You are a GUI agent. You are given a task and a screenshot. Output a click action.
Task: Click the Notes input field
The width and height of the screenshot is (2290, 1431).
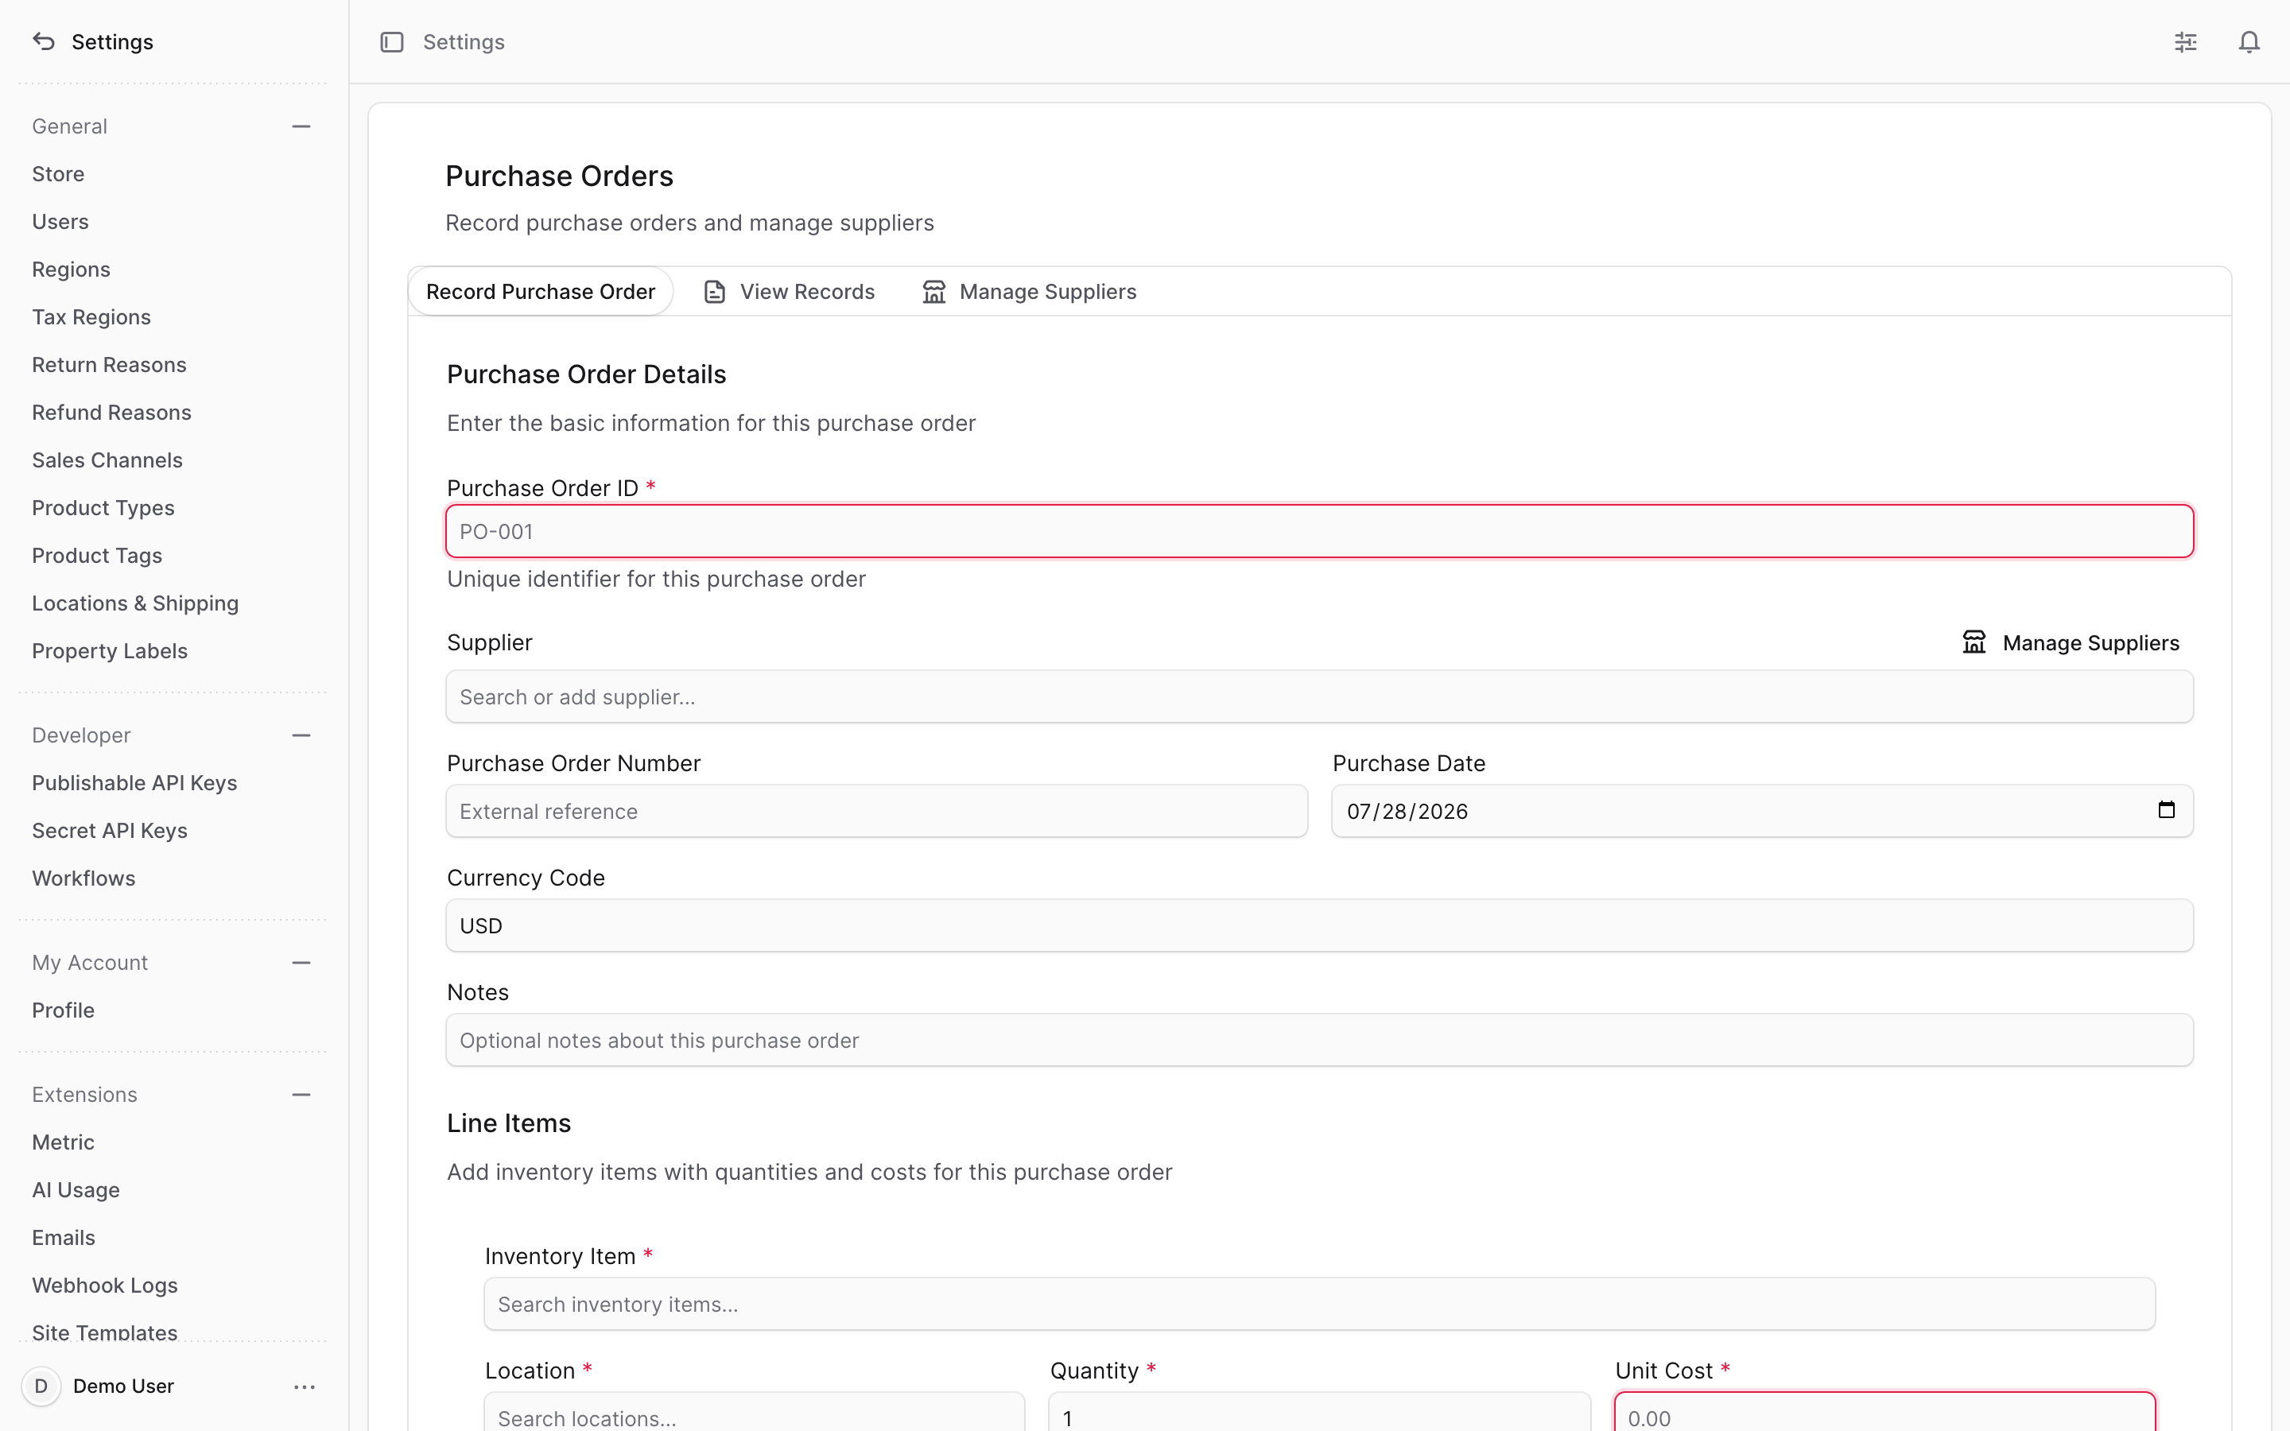(x=1319, y=1040)
